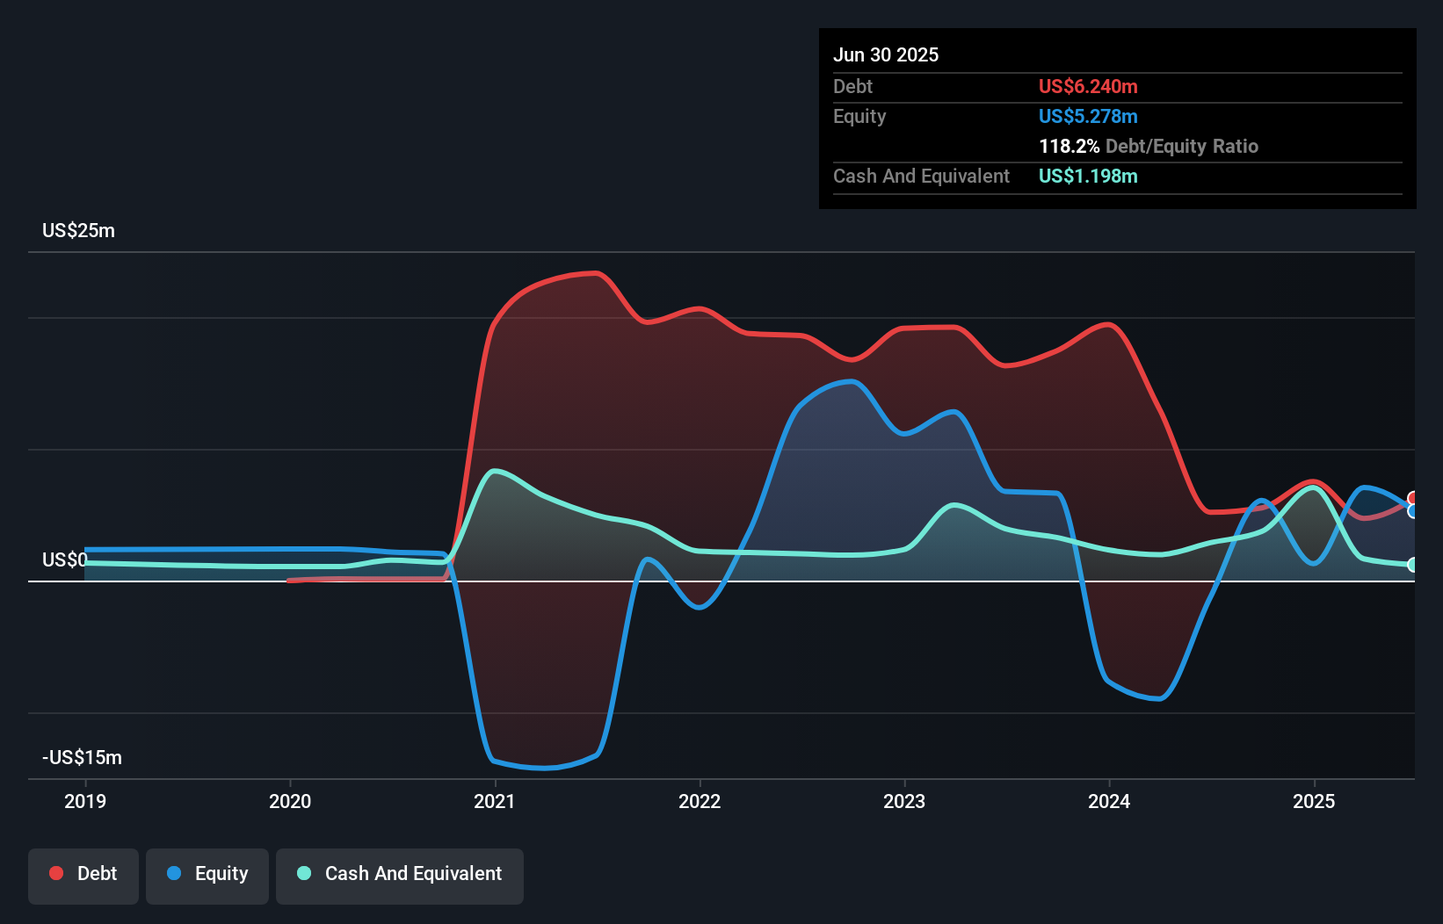The height and width of the screenshot is (924, 1443).
Task: Click the red Debt legend dot icon
Action: click(x=55, y=873)
